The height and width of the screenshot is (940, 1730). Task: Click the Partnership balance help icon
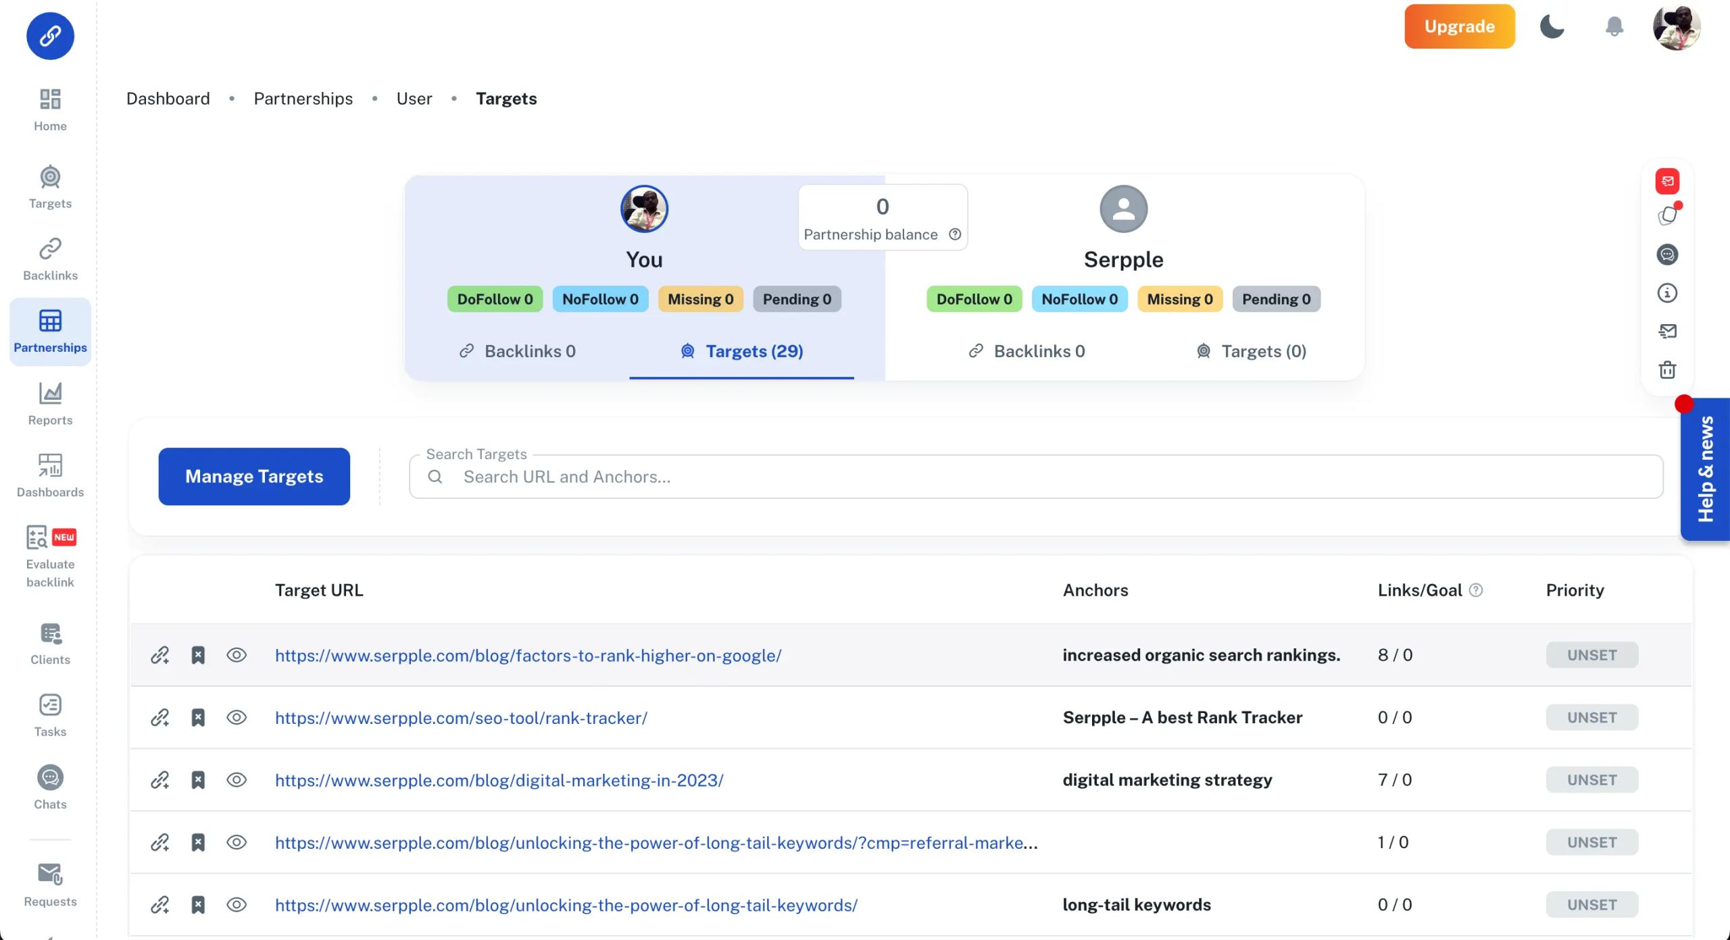coord(955,234)
